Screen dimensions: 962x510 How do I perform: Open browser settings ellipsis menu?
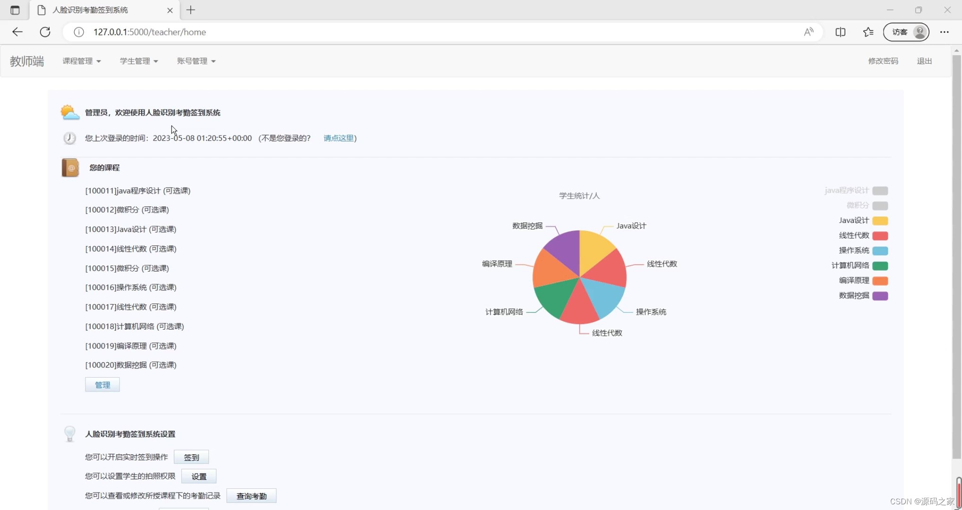point(944,32)
